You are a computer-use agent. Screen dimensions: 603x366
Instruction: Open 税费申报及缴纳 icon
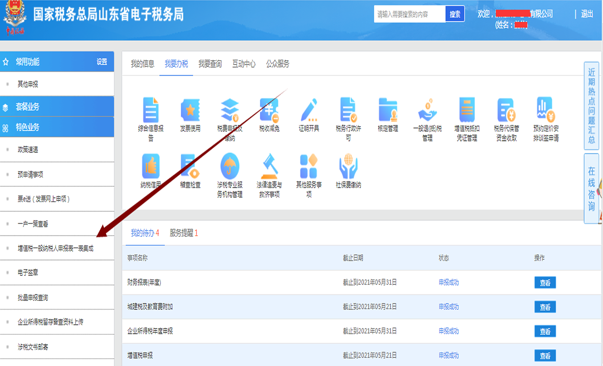point(229,110)
